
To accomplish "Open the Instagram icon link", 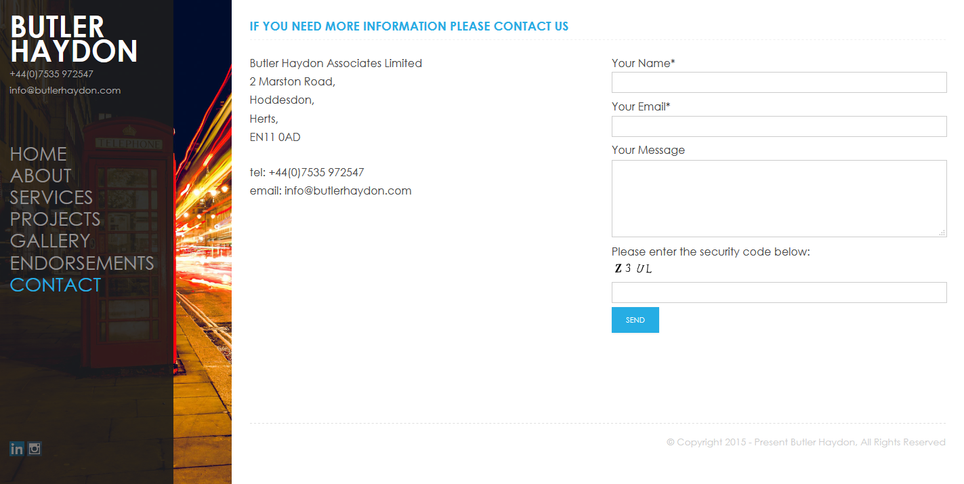I will click(x=35, y=449).
